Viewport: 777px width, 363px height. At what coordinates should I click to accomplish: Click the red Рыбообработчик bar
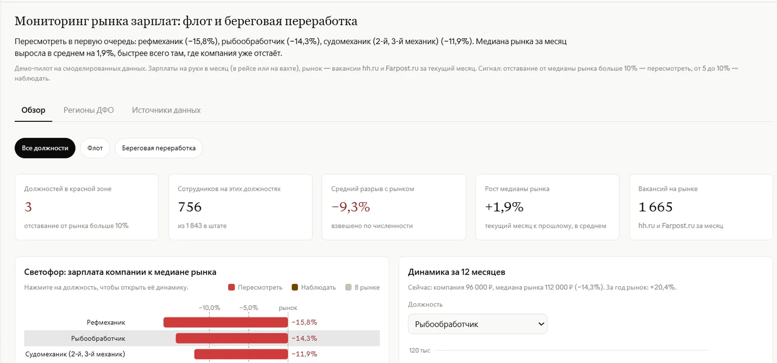coord(232,338)
